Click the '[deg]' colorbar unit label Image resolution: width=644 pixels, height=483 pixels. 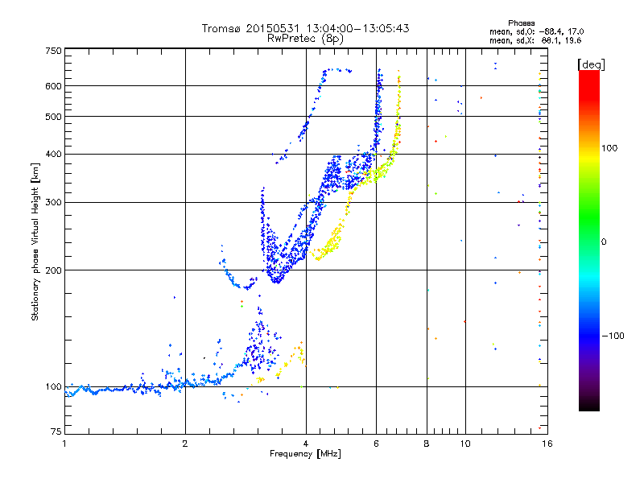pos(591,64)
